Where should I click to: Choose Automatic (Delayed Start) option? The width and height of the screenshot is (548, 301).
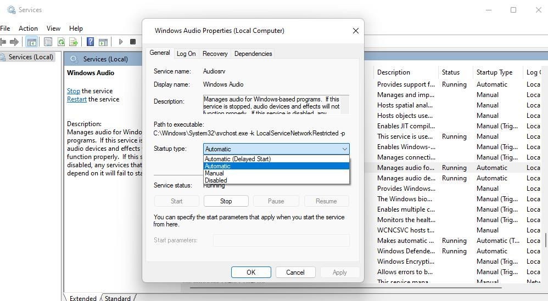coord(276,158)
